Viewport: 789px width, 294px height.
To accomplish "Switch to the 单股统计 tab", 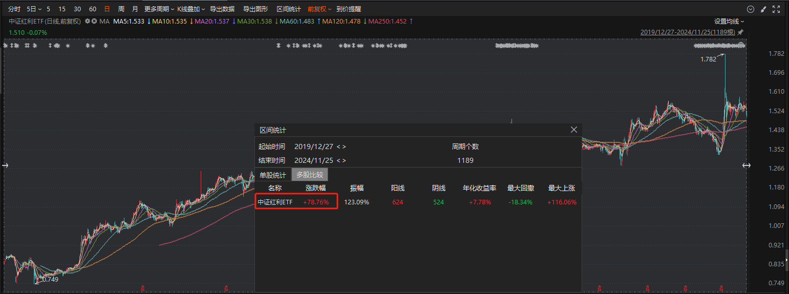I will click(x=273, y=175).
